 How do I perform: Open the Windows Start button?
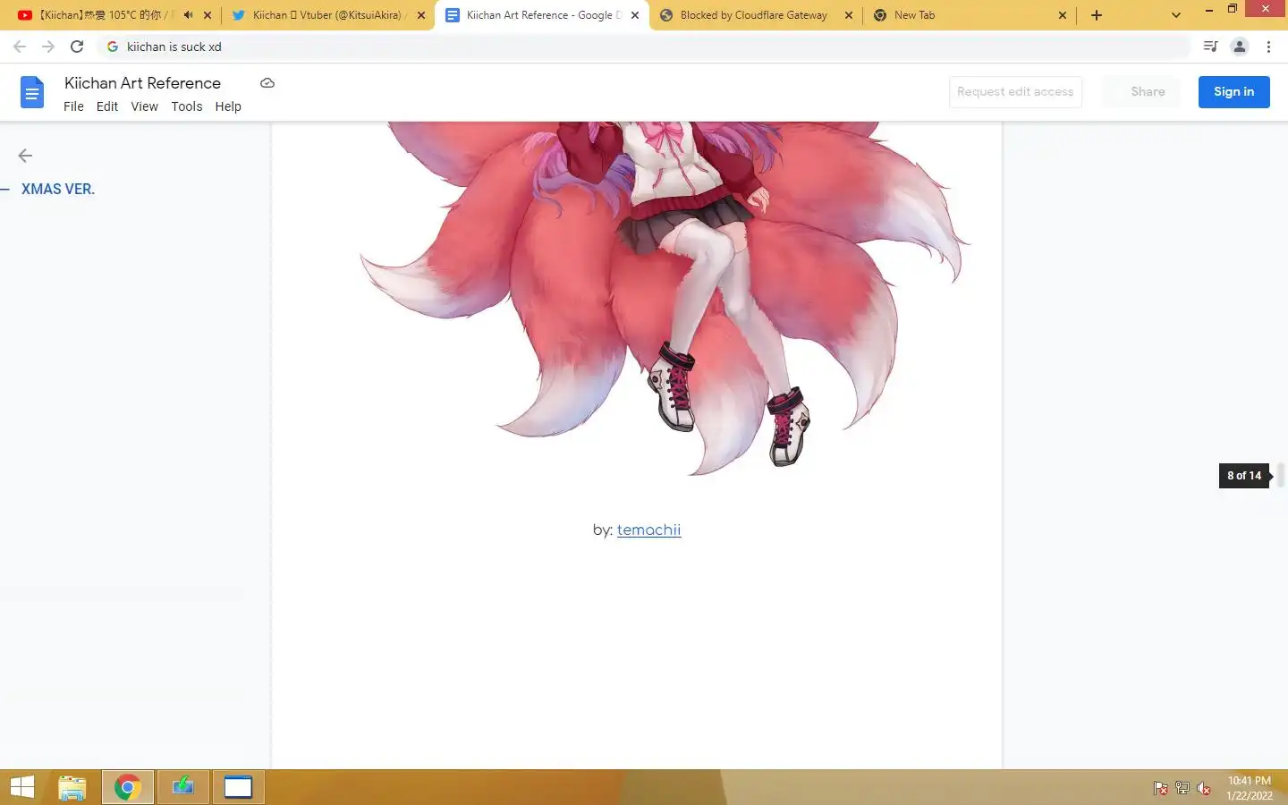pyautogui.click(x=22, y=787)
